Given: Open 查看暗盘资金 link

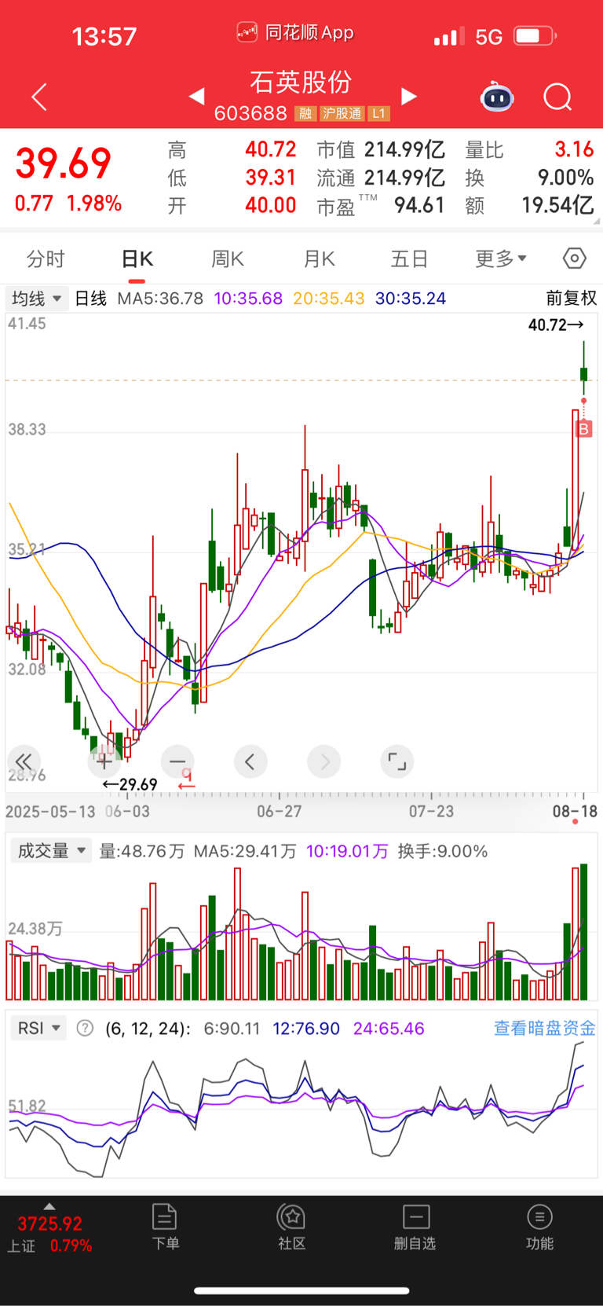Looking at the screenshot, I should (x=544, y=1028).
